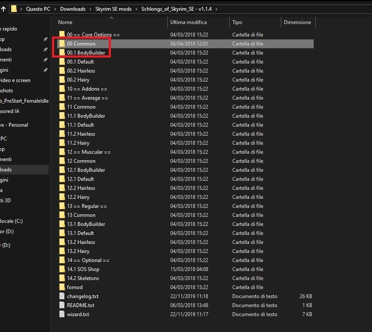Select the 12.1 BodyBuilder folder
Image resolution: width=372 pixels, height=332 pixels.
pyautogui.click(x=86, y=170)
